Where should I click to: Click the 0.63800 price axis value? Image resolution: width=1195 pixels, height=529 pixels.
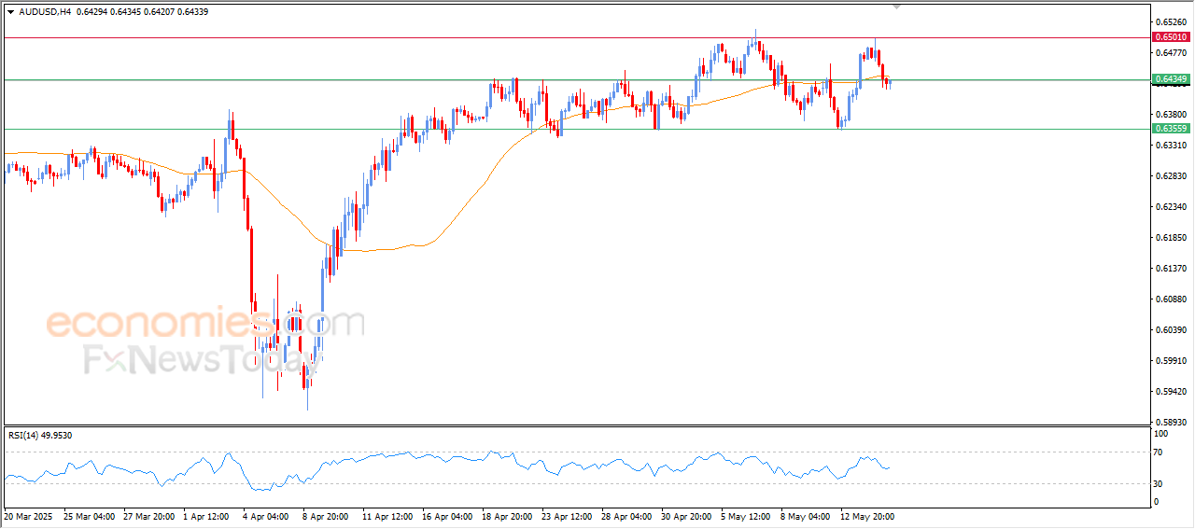click(1172, 114)
